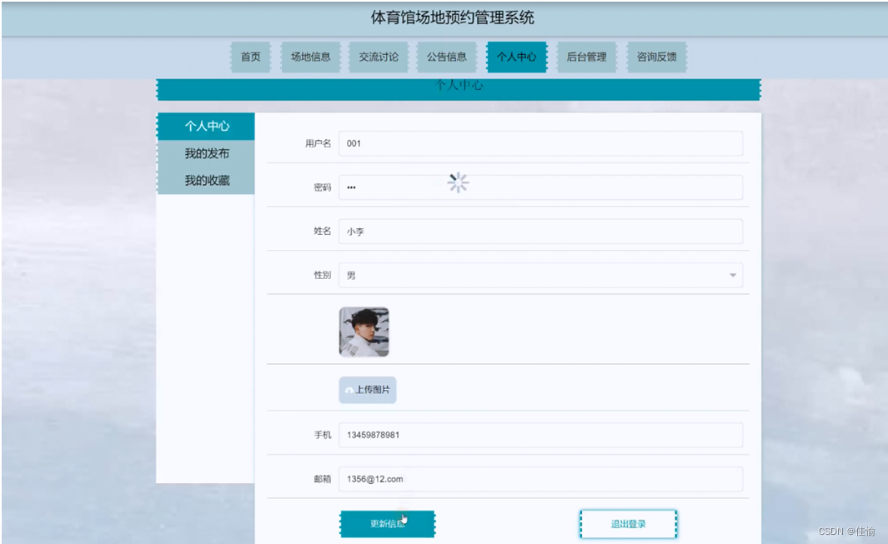Viewport: 888px width, 544px height.
Task: Click the 手机 phone number field
Action: (x=540, y=436)
